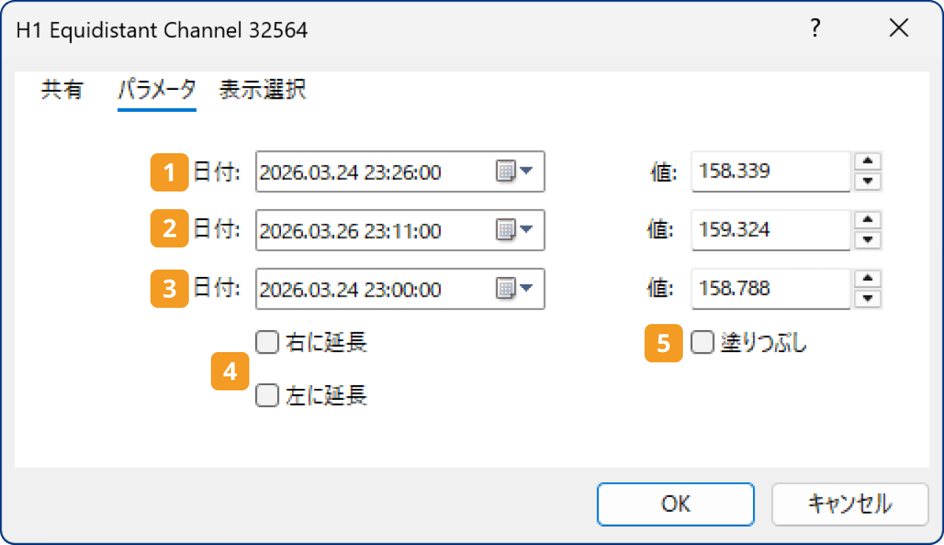Image resolution: width=944 pixels, height=545 pixels.
Task: Increase the 158.339 value with up arrow
Action: pos(868,162)
